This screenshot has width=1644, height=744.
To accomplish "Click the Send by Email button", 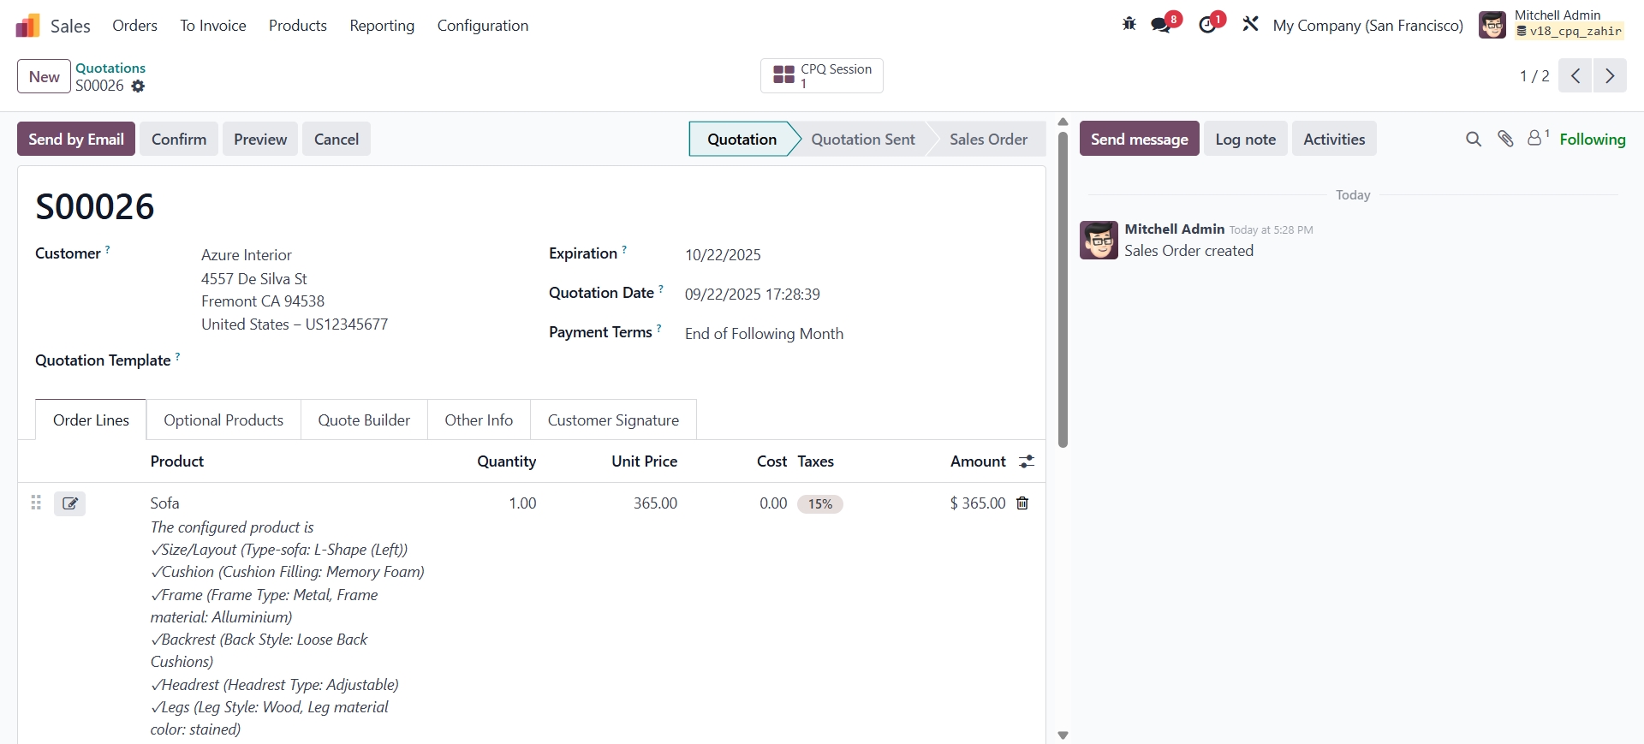I will coord(76,140).
